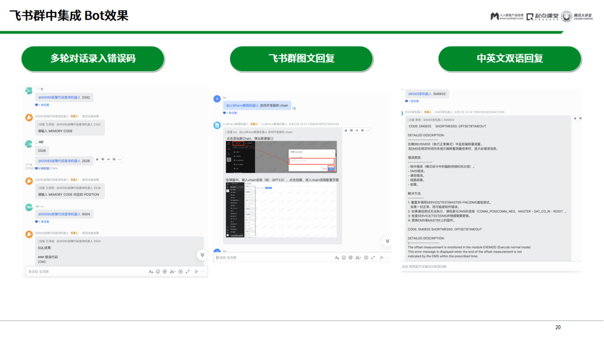Screen dimensions: 604x340
Task: Toggle the more options ... on the 2528 message
Action: tap(119, 159)
